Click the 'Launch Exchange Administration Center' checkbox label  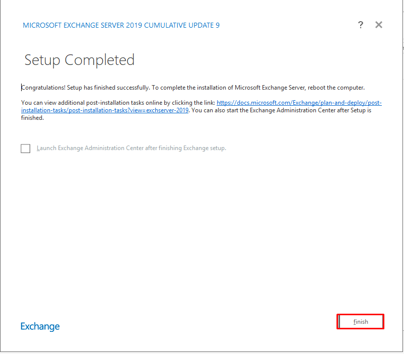pos(131,149)
